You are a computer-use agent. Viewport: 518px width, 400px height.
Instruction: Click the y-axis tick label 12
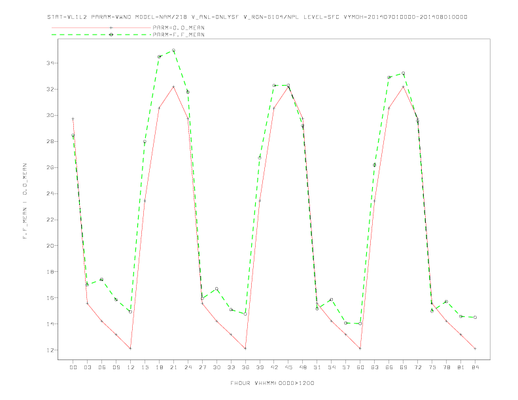coord(50,350)
